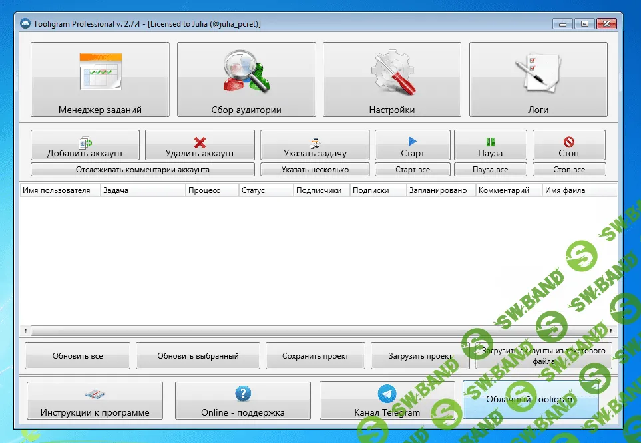This screenshot has width=641, height=443.
Task: Click Указать несколько
Action: (x=314, y=169)
